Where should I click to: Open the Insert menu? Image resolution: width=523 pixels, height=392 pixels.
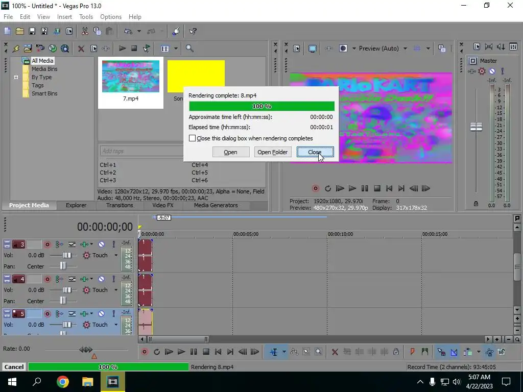pos(64,17)
